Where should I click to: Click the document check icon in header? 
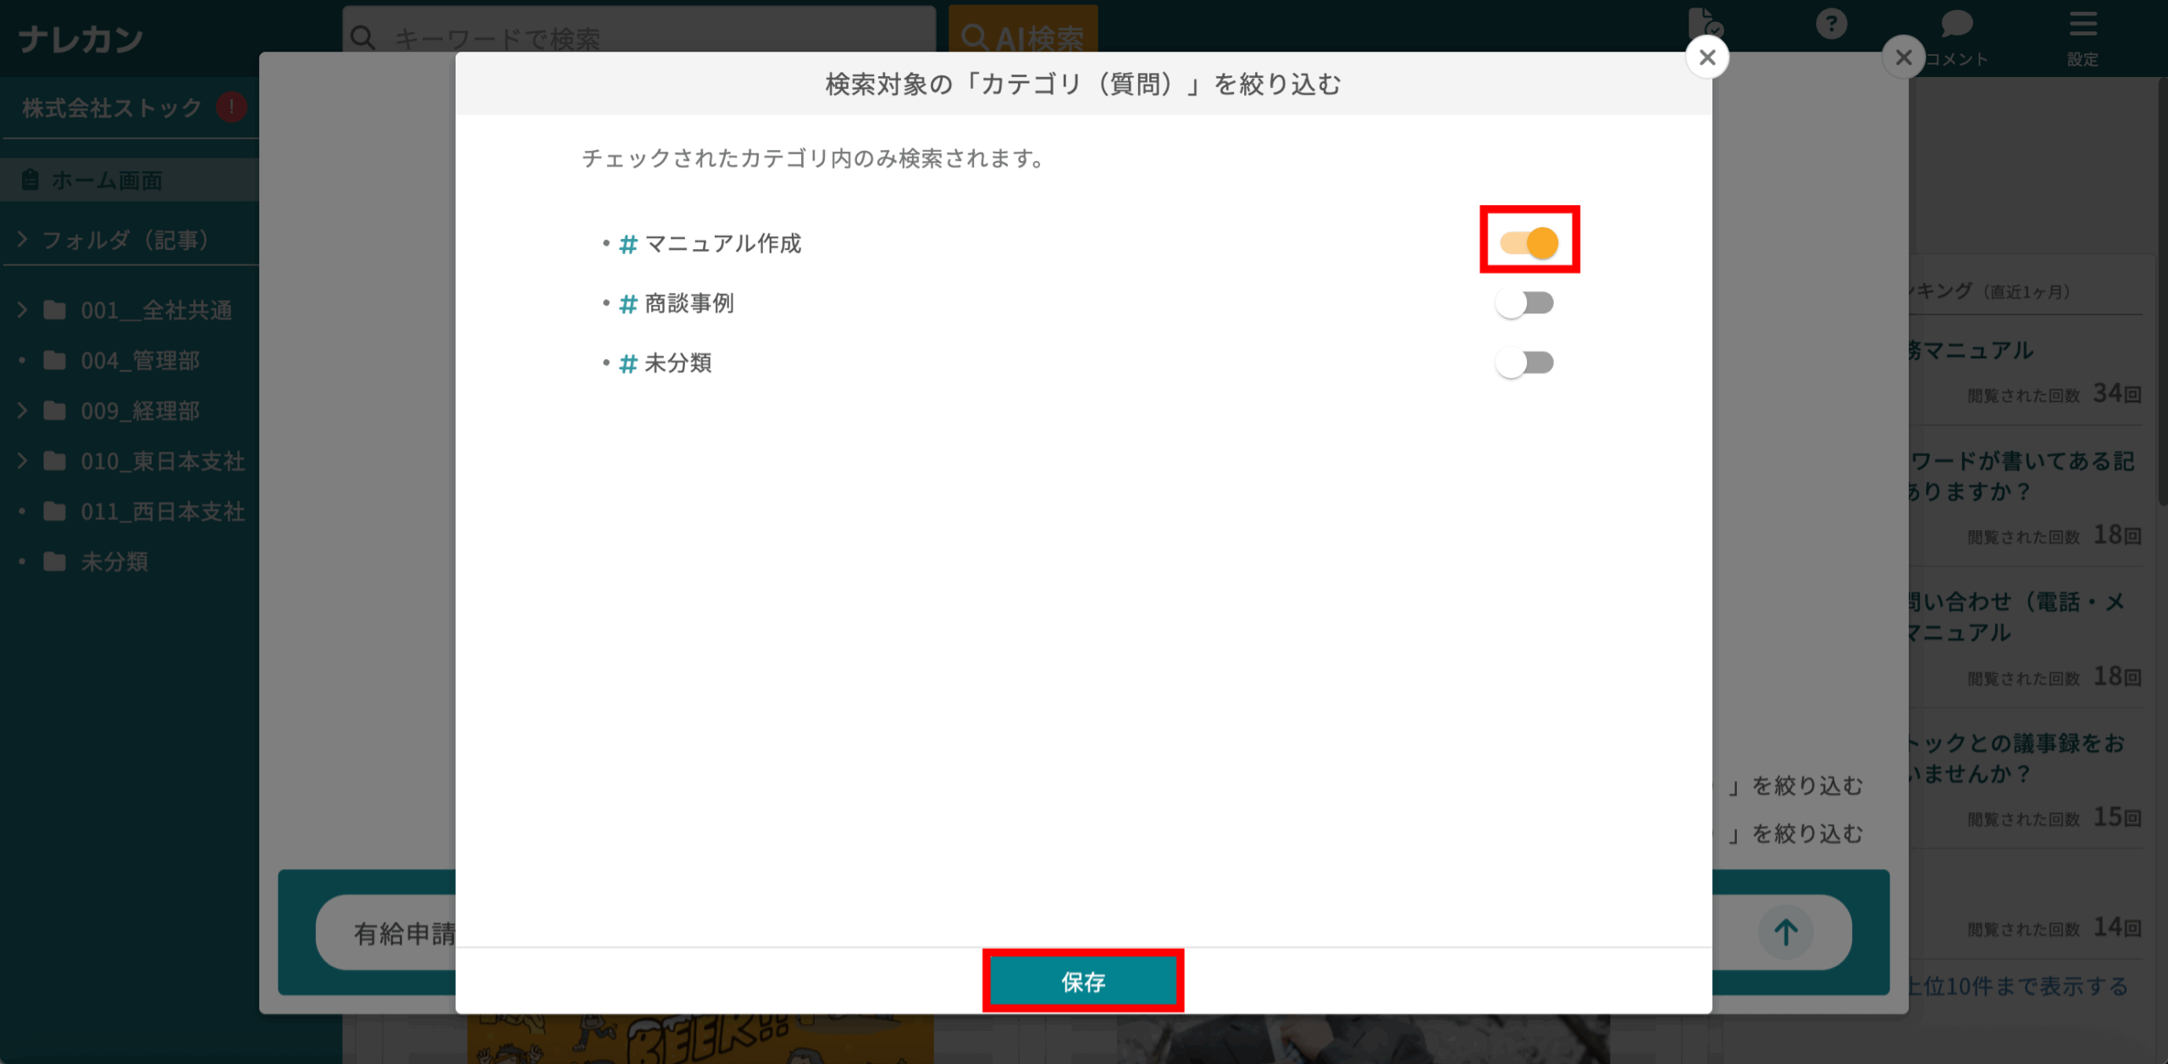[x=1704, y=24]
